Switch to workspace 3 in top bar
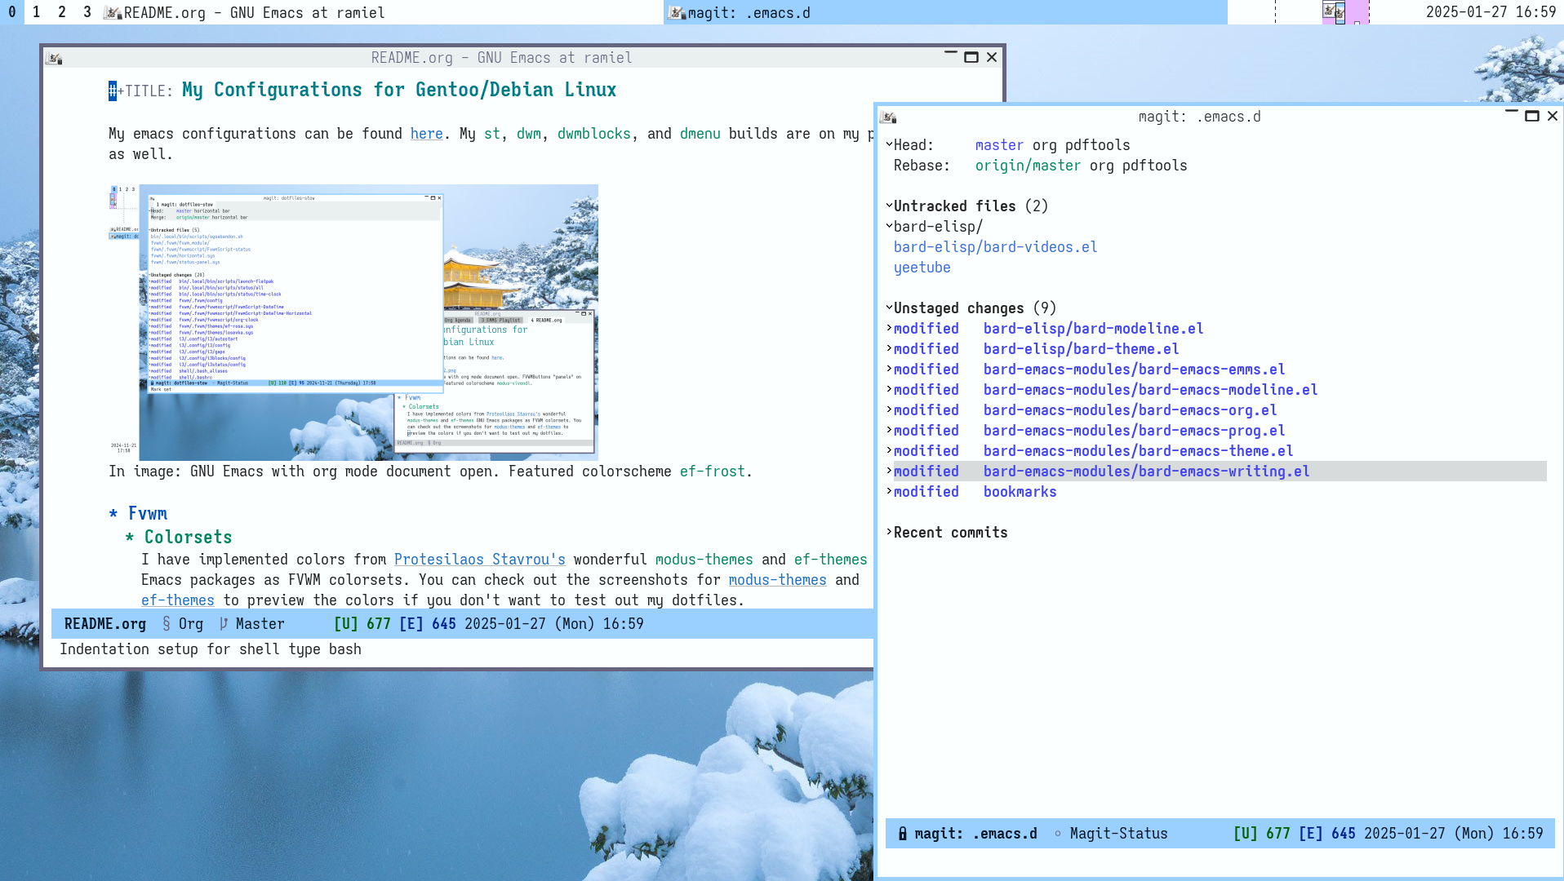Screen dimensions: 1564x881 pyautogui.click(x=87, y=12)
